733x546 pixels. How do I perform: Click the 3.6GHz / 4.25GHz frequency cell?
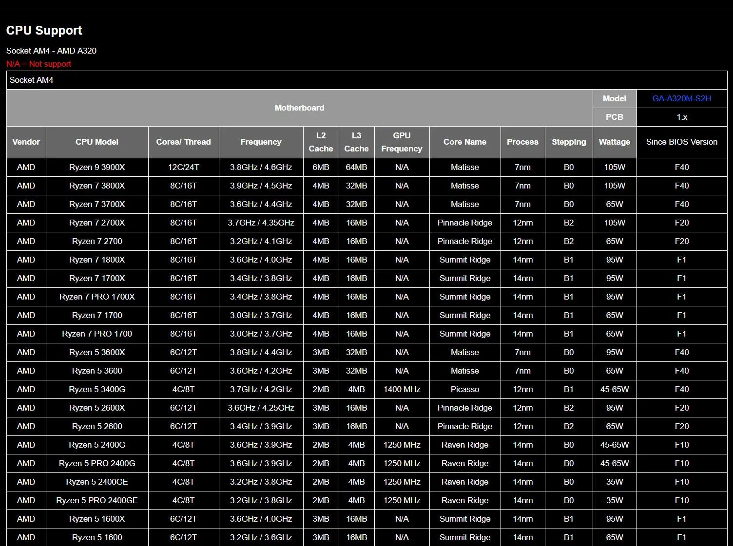261,408
